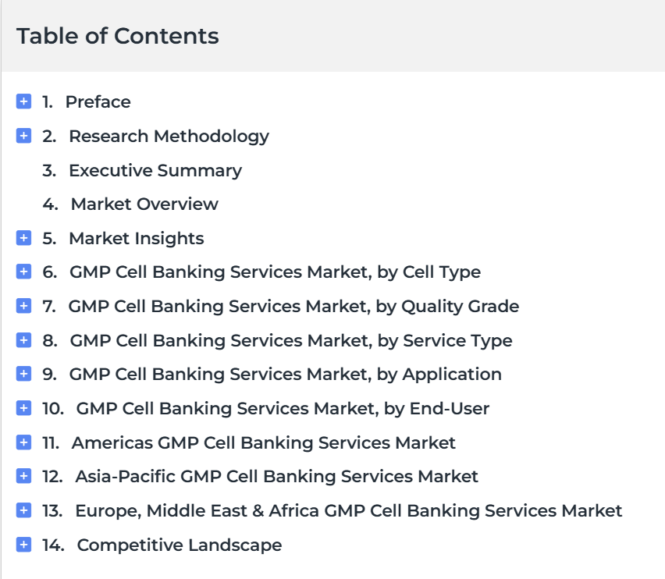
Task: Open the Executive Summary entry
Action: pos(155,171)
